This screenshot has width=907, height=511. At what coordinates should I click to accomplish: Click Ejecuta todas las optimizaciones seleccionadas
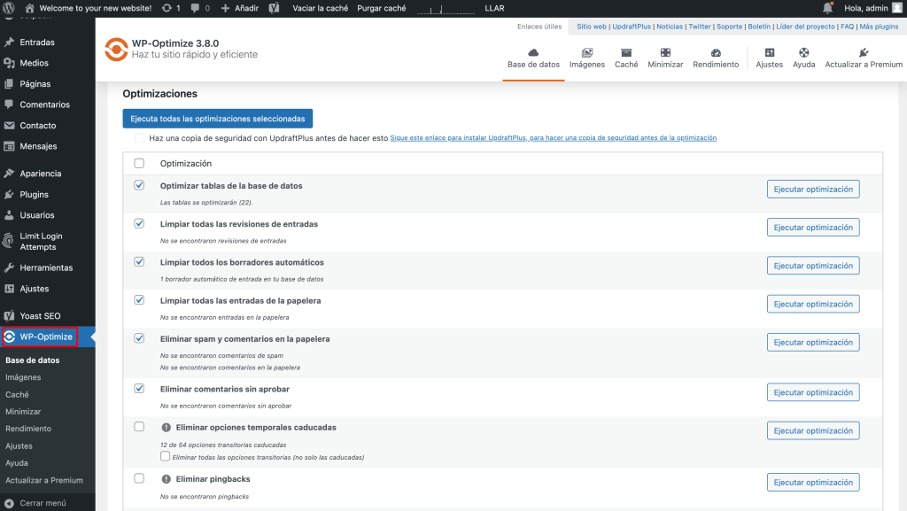coord(218,119)
